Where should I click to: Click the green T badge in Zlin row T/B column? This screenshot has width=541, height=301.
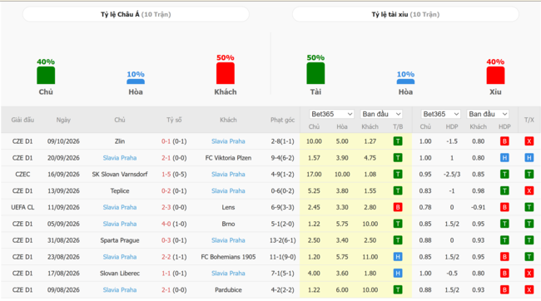[398, 141]
